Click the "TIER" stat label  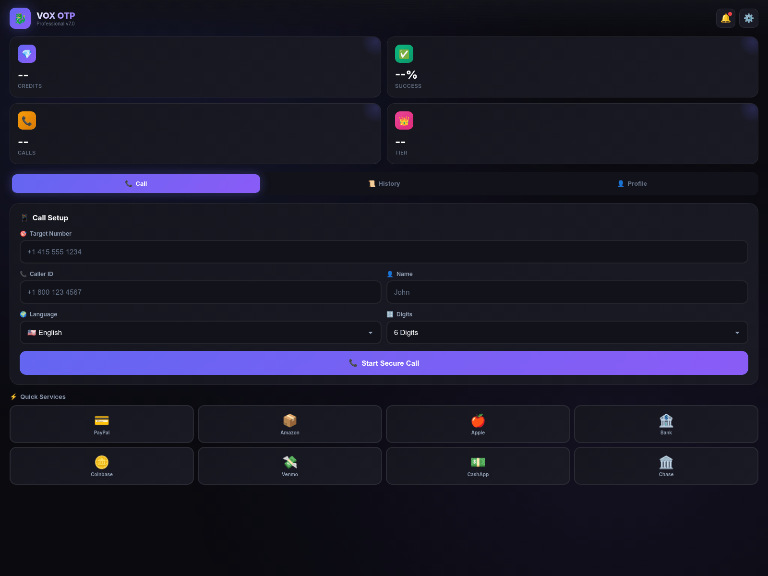(x=401, y=153)
